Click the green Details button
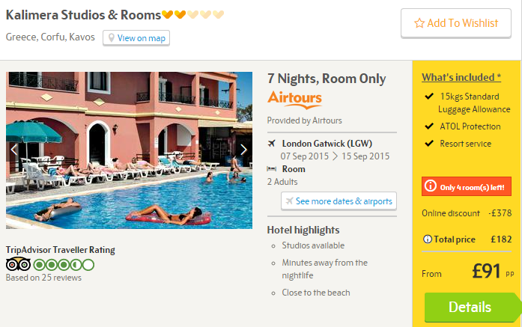The width and height of the screenshot is (522, 327). (470, 307)
